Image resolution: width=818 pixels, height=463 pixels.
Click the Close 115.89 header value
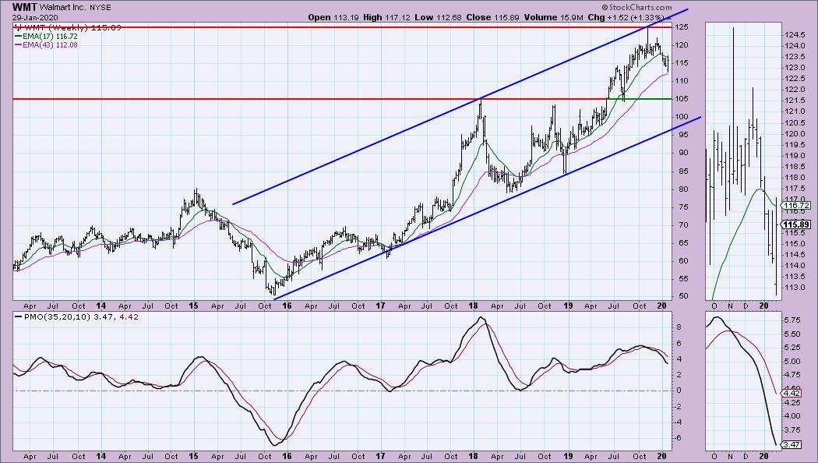[493, 17]
